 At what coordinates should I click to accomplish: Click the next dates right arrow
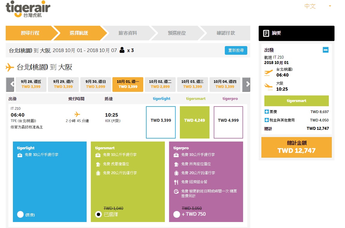(x=246, y=84)
